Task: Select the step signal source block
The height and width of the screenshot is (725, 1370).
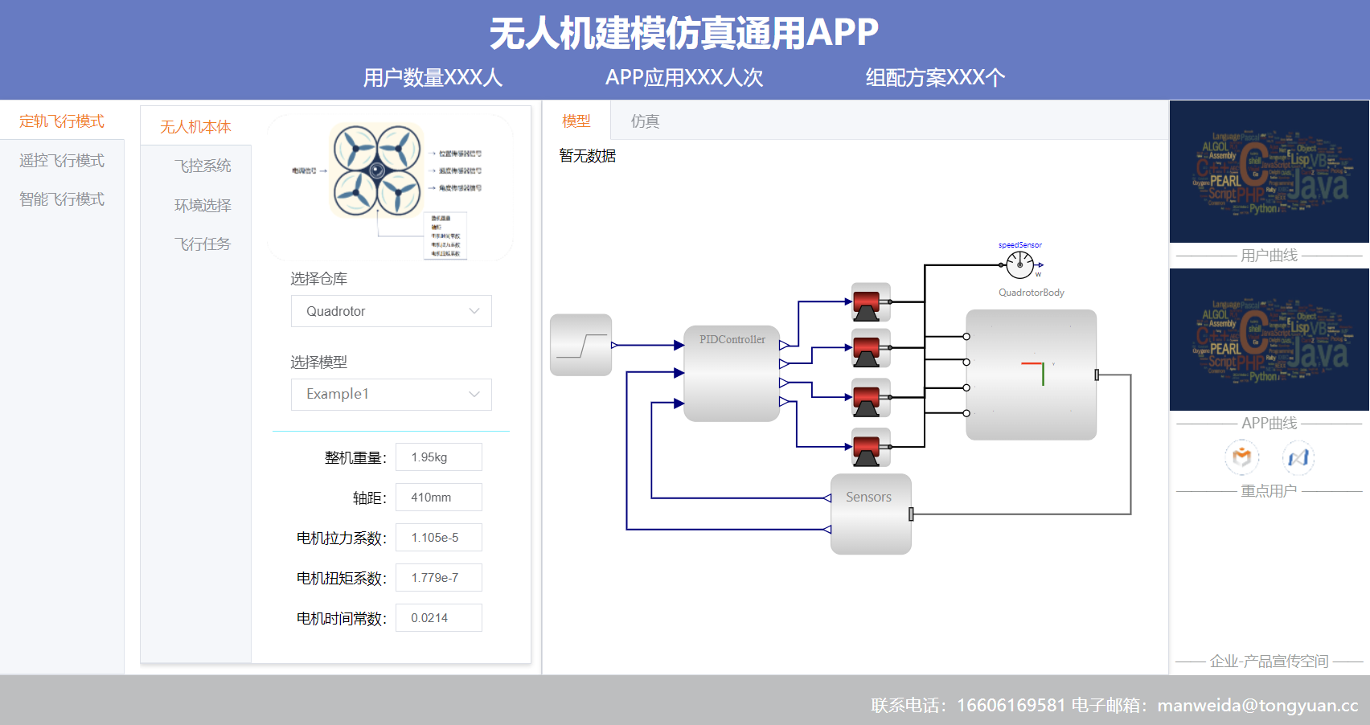Action: tap(581, 345)
